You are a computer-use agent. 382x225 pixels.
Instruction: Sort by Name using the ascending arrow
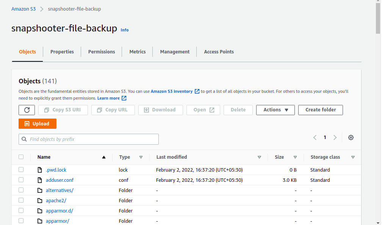[104, 157]
